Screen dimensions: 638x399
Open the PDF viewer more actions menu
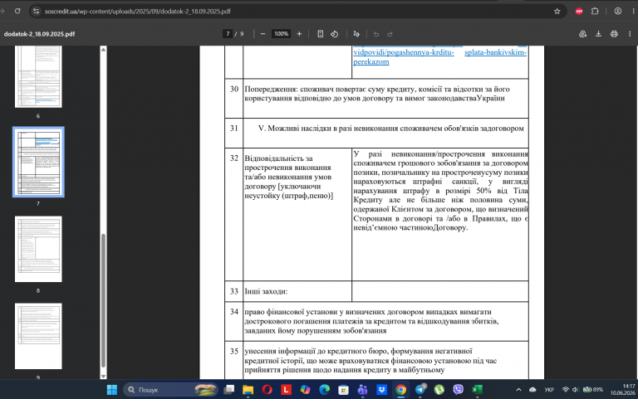tap(630, 34)
